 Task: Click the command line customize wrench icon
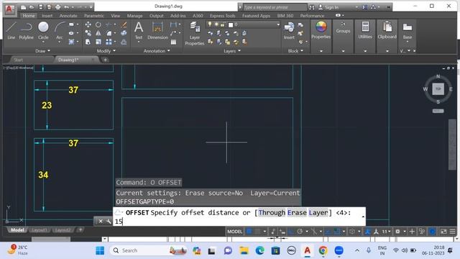click(109, 221)
